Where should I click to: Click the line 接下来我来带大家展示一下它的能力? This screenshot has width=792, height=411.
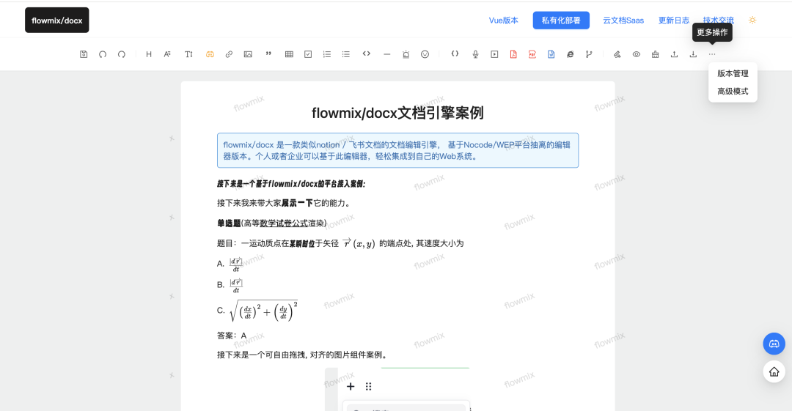(x=284, y=203)
